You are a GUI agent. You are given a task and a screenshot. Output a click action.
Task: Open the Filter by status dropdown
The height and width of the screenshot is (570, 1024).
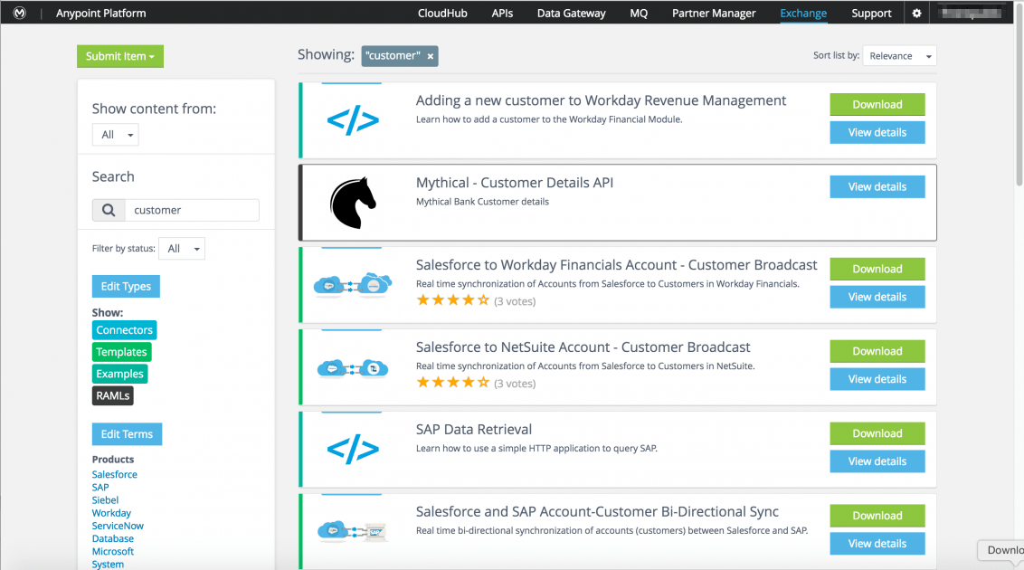181,248
